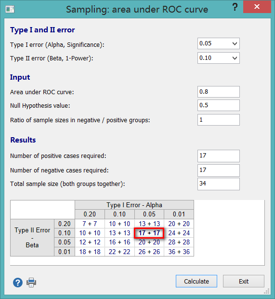This screenshot has height=299, width=275.
Task: Click the Area under ROC curve field
Action: coord(219,92)
